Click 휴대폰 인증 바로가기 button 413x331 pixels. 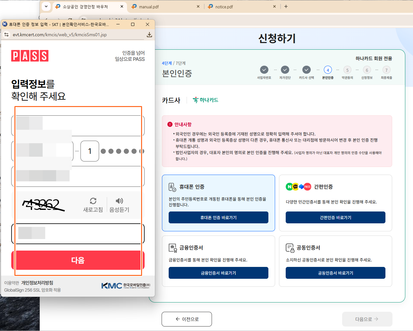tap(218, 218)
